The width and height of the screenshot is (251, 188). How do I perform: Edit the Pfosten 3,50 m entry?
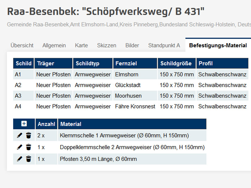(x=19, y=159)
